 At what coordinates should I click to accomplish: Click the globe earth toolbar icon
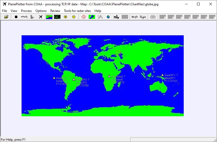(108, 17)
